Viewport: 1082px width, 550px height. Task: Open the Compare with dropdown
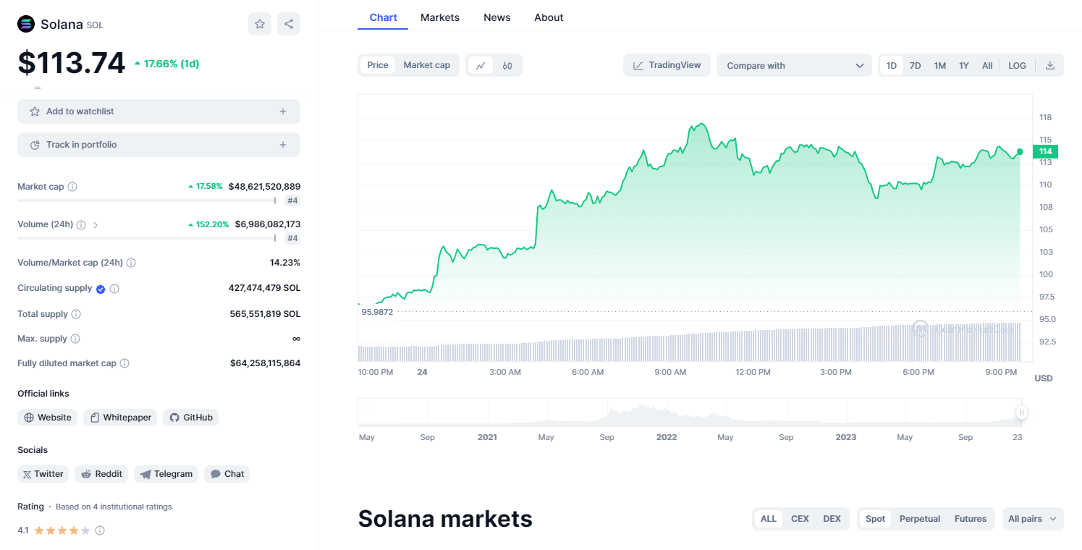tap(795, 65)
